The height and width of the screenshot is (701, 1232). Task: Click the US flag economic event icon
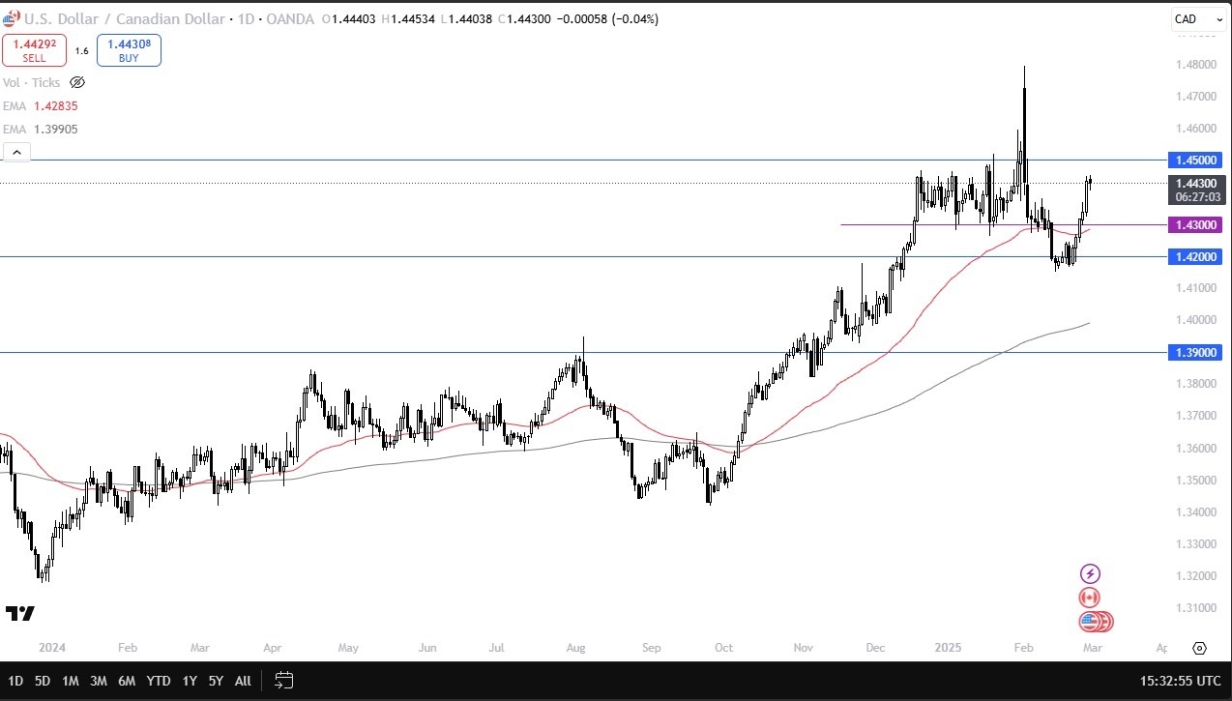1090,622
